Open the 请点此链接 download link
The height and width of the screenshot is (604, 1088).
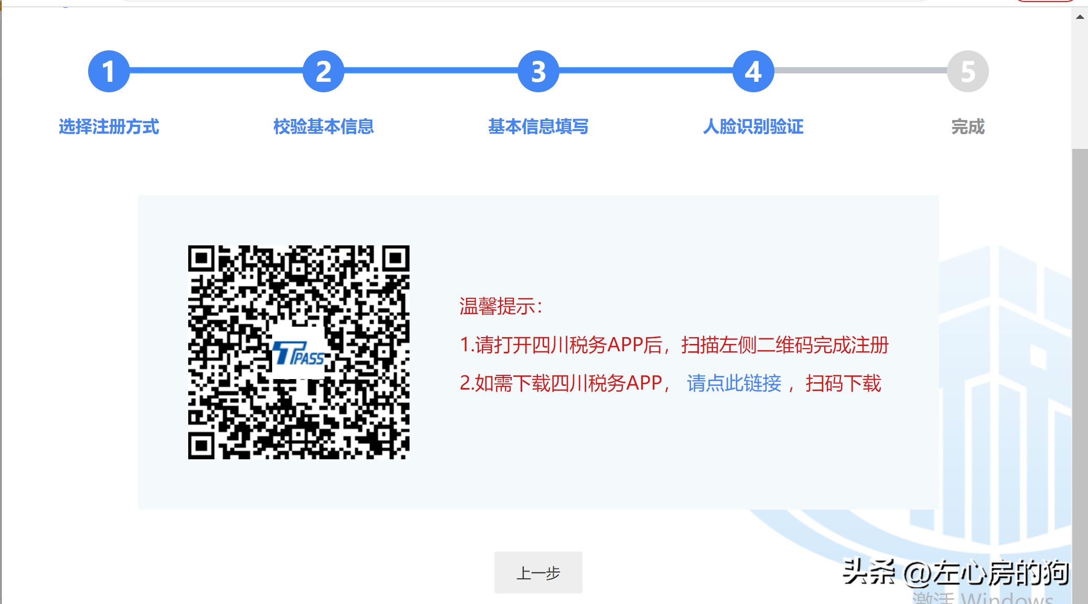(x=734, y=383)
